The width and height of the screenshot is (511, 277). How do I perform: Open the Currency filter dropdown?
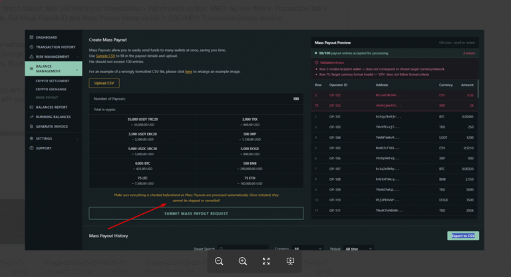(307, 248)
